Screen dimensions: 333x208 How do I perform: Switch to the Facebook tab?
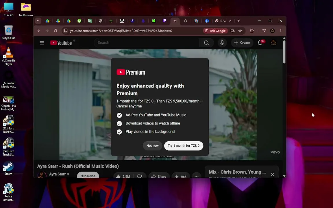coord(207,21)
